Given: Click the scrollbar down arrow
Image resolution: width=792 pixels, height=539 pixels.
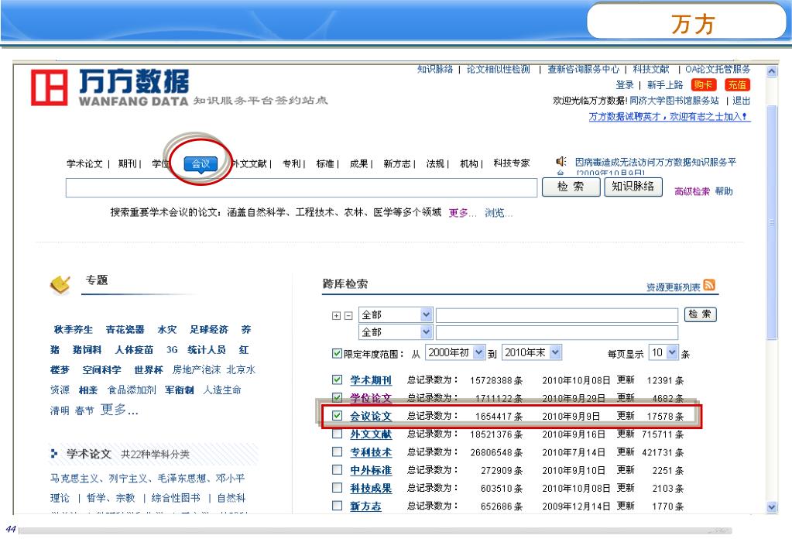Looking at the screenshot, I should 771,506.
